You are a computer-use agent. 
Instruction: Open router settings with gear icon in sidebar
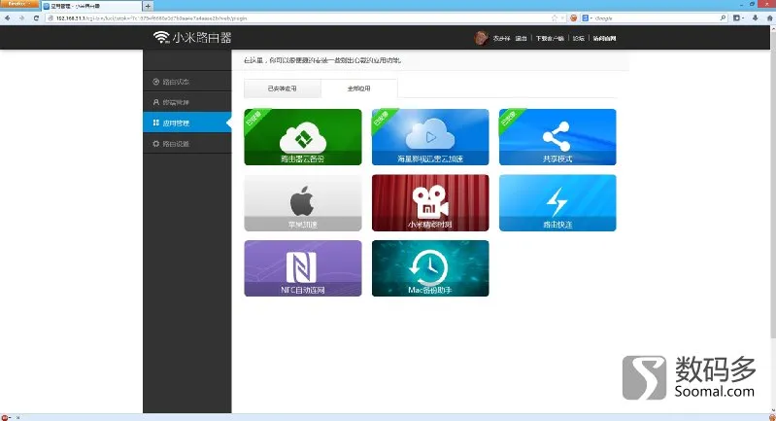tap(187, 144)
